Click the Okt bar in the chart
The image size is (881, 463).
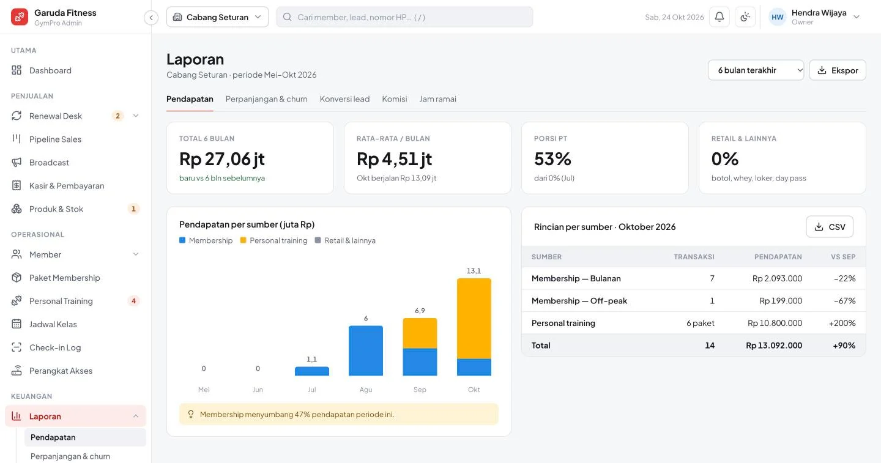474,327
